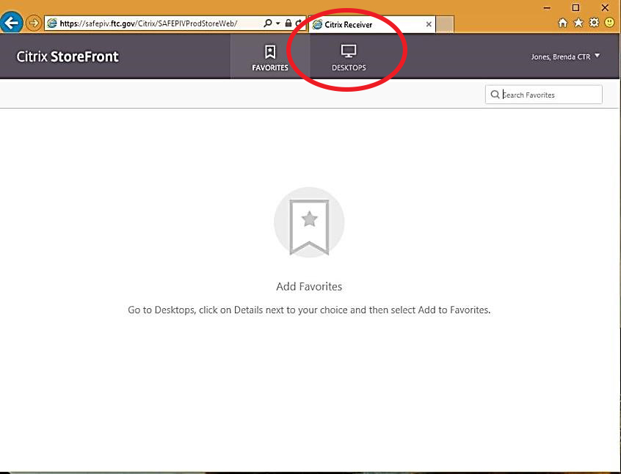
Task: Click the Add Favorites bookmark star graphic
Action: (x=309, y=222)
